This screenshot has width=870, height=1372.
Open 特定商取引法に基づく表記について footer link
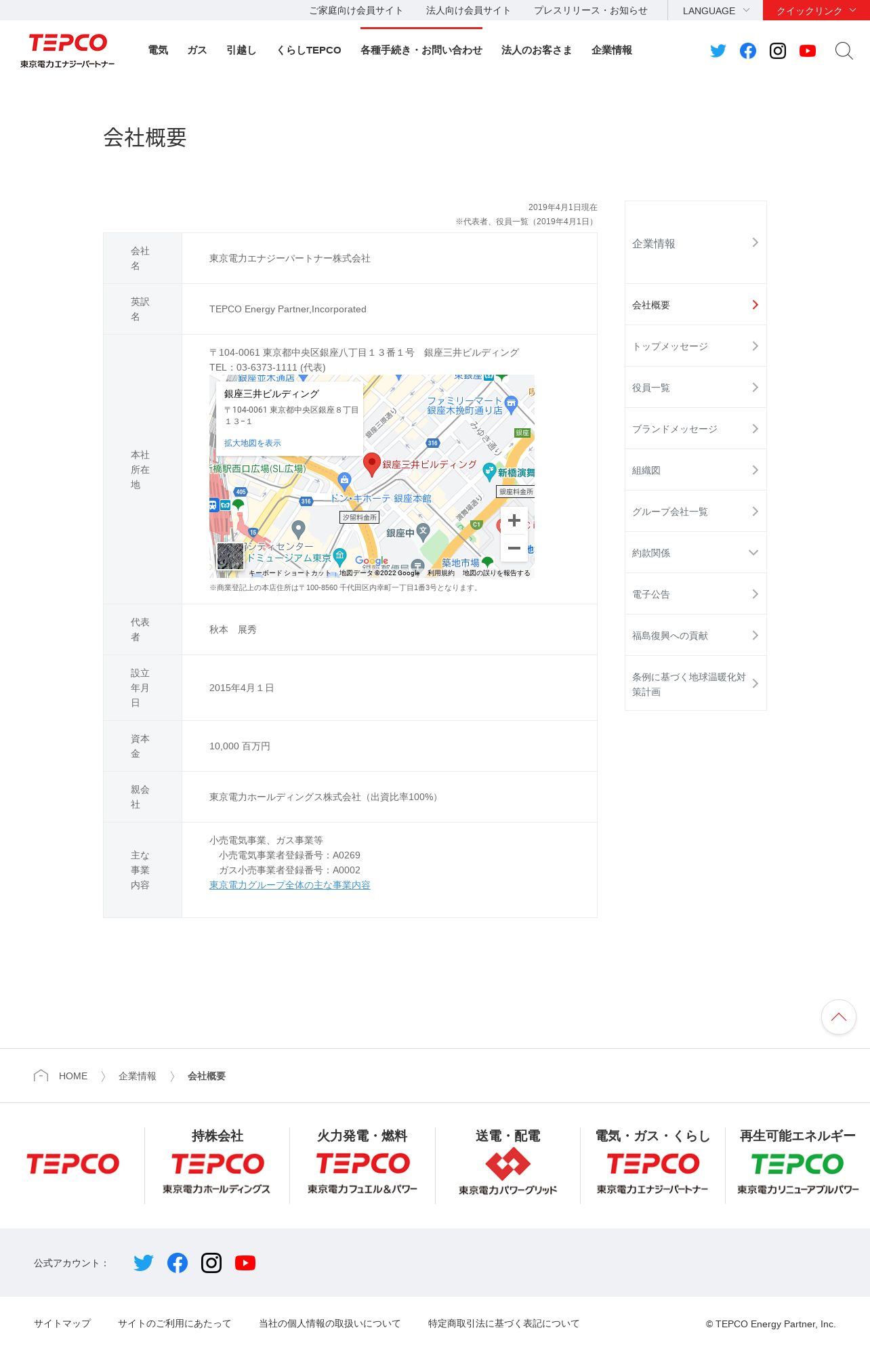coord(504,1323)
